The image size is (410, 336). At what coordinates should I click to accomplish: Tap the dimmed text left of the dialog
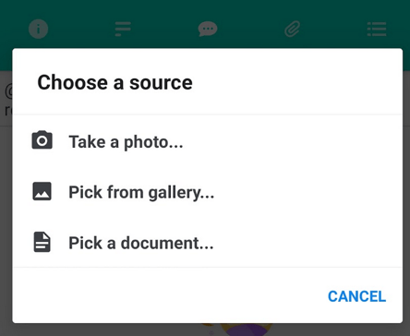(x=6, y=102)
